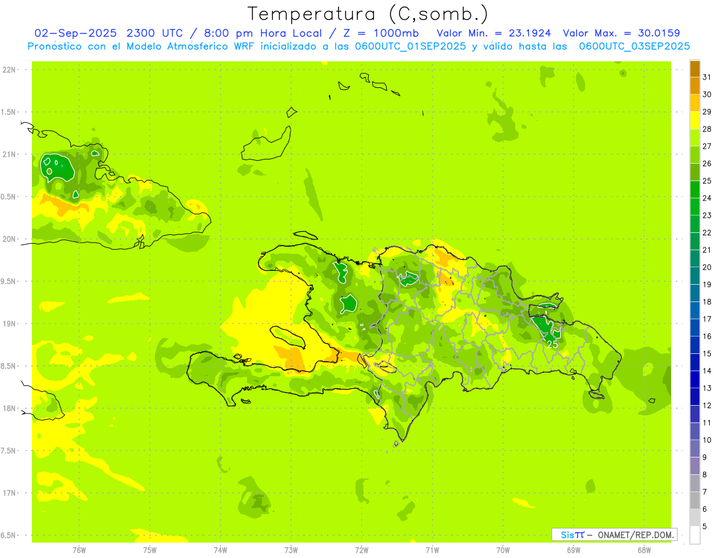The image size is (723, 558).
Task: Select the dark blue 13–14 colorbar swatch
Action: coord(695,379)
